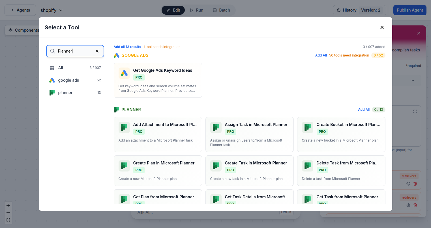Clear the Planner search using the X icon
This screenshot has height=228, width=431.
pyautogui.click(x=97, y=51)
